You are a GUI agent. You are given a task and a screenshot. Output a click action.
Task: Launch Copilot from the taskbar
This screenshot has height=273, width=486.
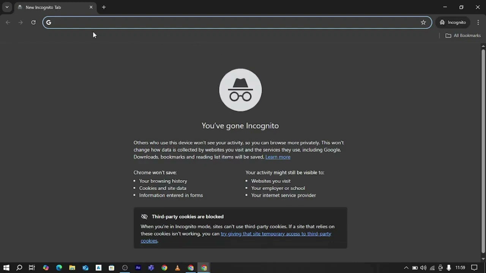pos(46,268)
